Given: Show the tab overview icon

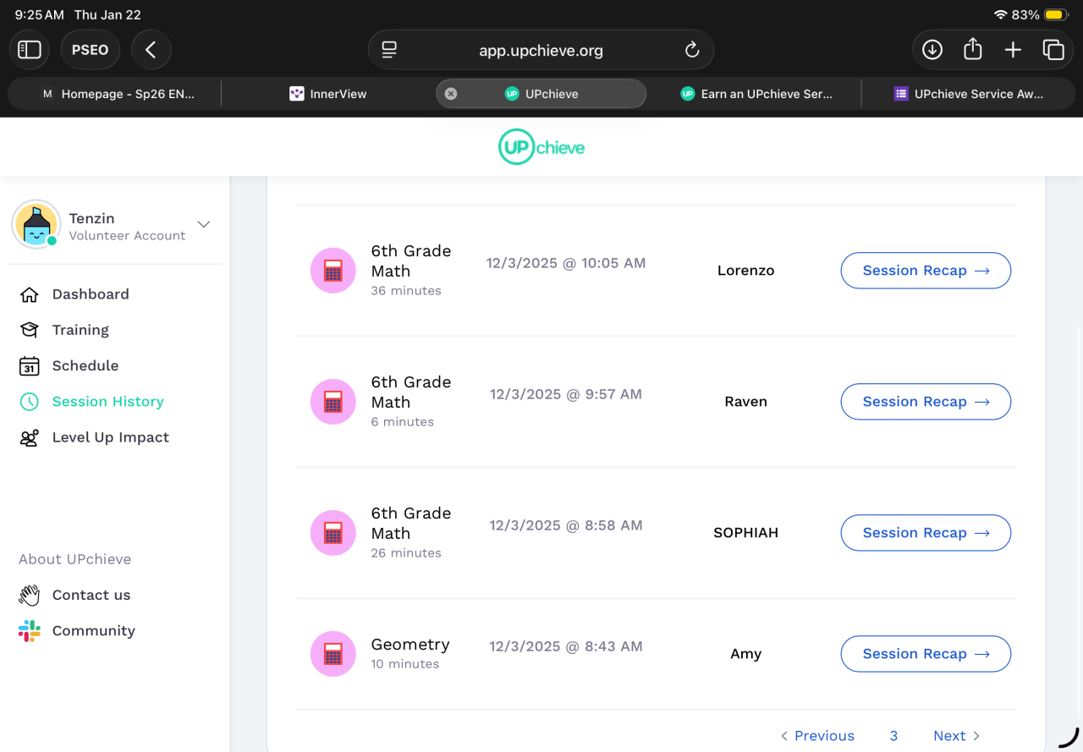Looking at the screenshot, I should click(1053, 50).
